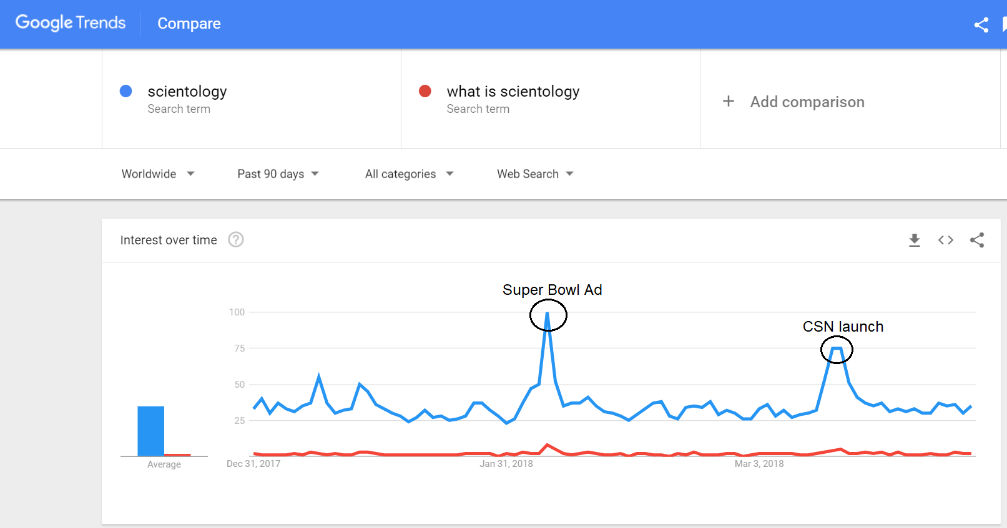Select the Compare header item
Viewport: 1007px width, 528px height.
pos(189,24)
